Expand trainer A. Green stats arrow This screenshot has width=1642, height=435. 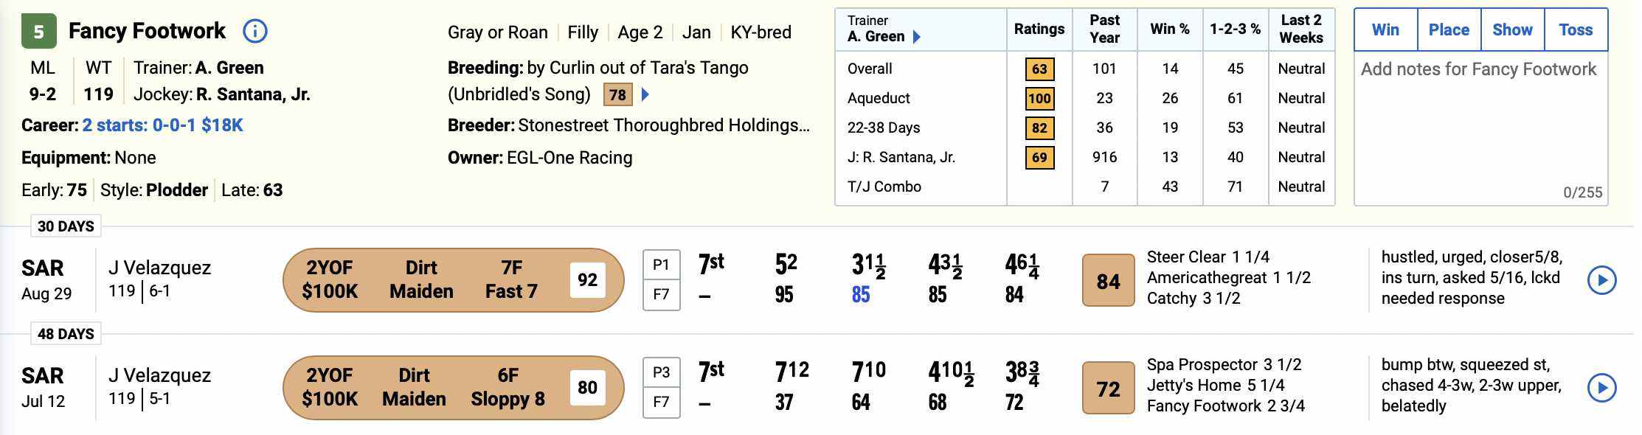point(917,37)
